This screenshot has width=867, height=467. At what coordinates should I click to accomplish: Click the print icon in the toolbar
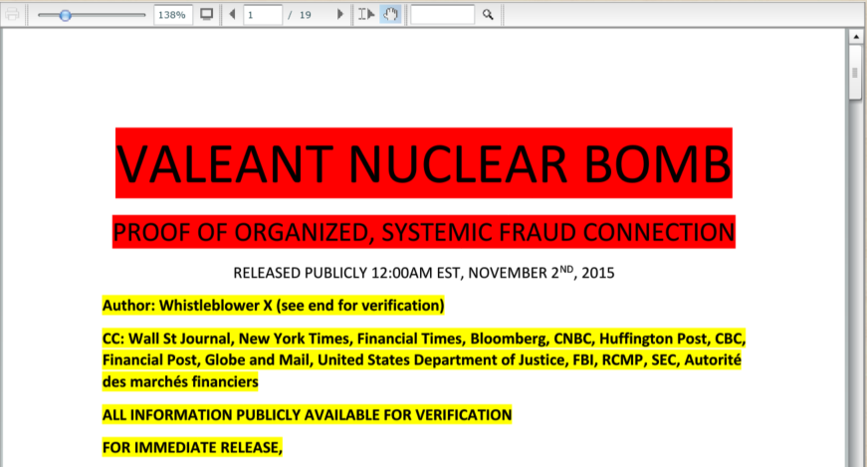(12, 14)
